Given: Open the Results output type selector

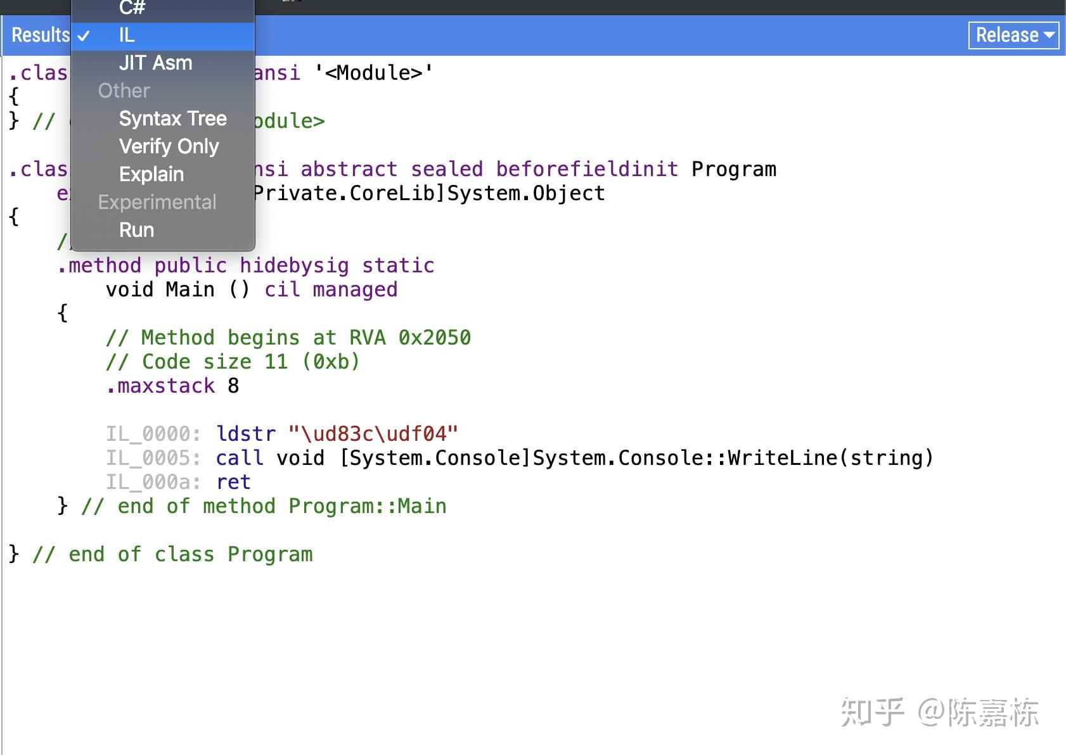Looking at the screenshot, I should (39, 35).
